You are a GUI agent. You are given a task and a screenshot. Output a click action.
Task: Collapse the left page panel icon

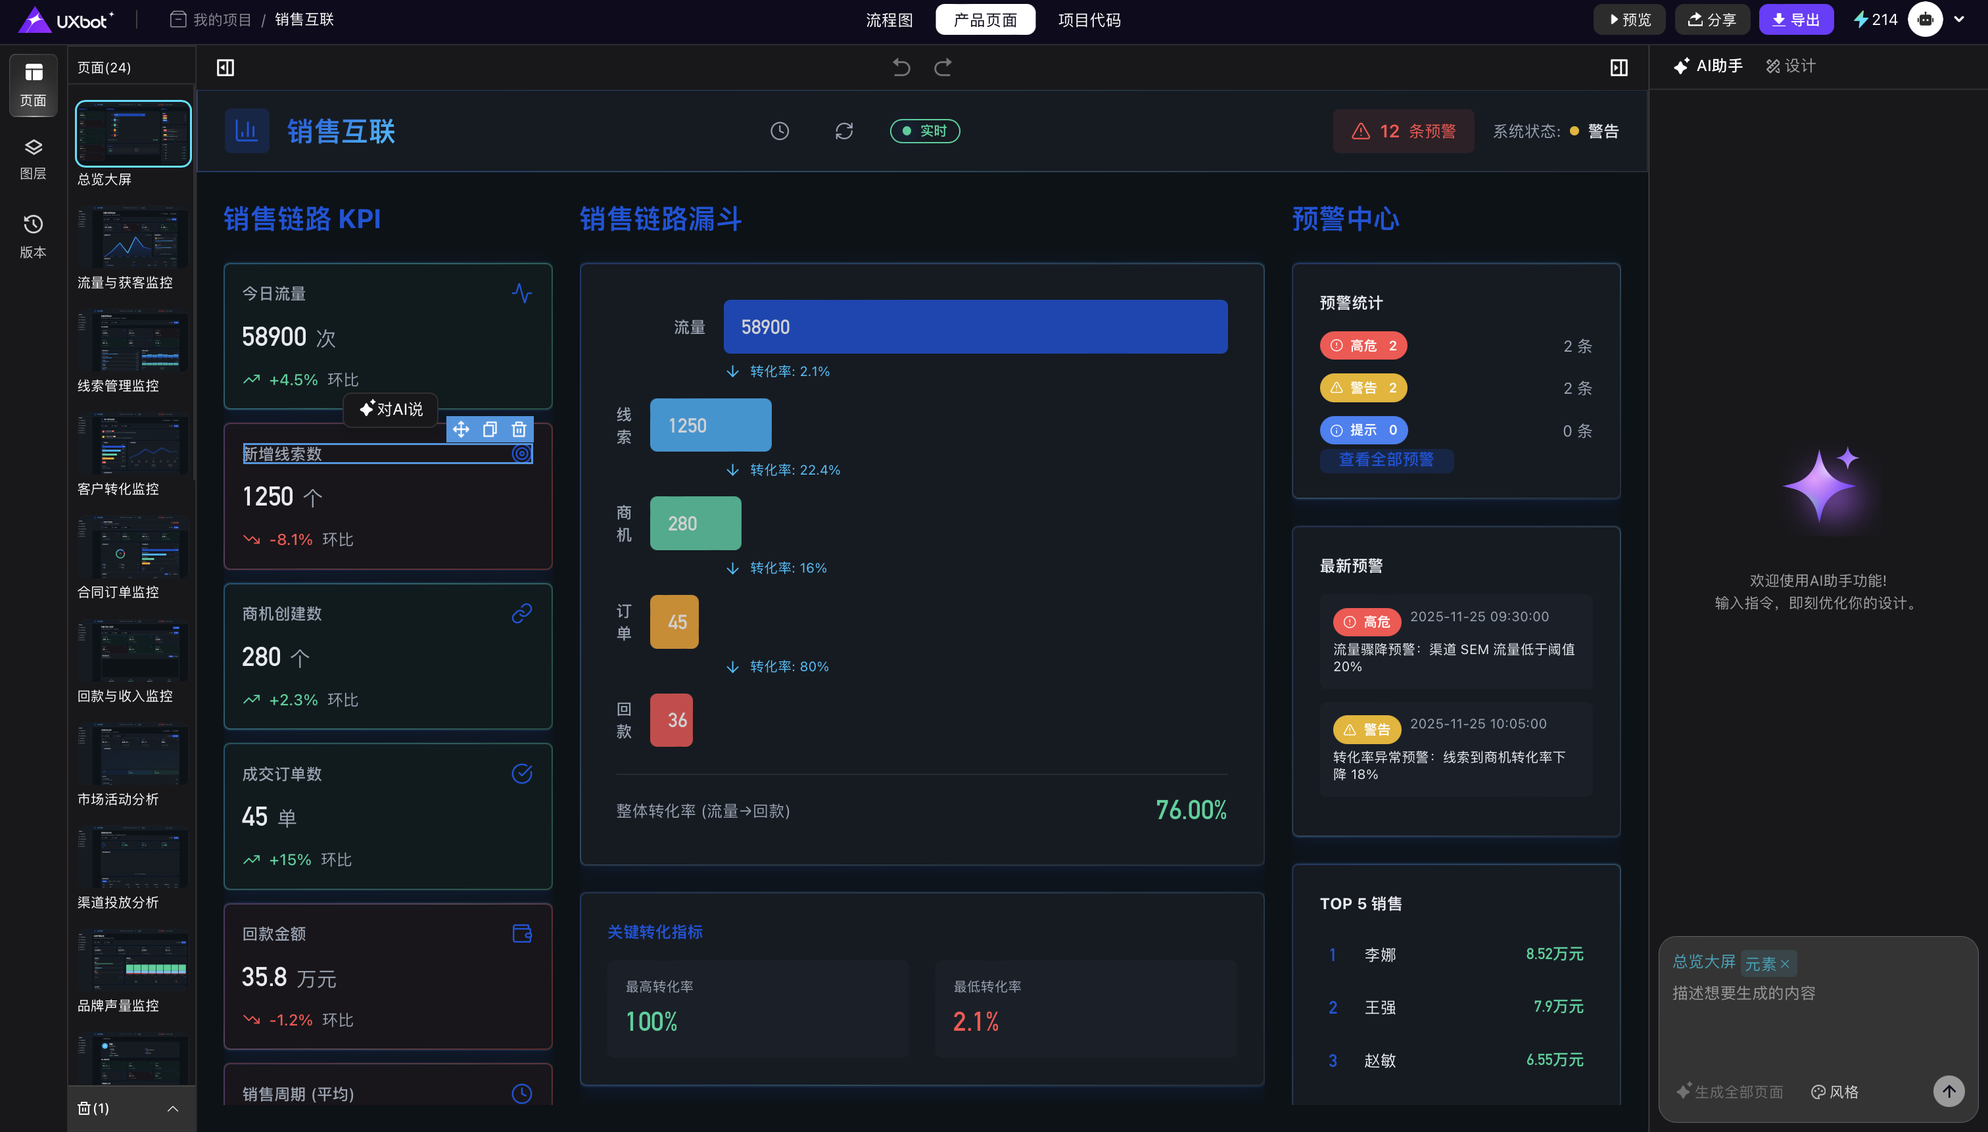[225, 68]
